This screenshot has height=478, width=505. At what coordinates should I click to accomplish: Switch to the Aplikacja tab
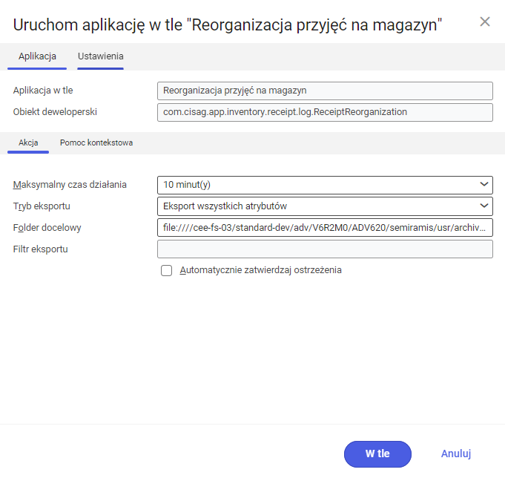click(37, 56)
